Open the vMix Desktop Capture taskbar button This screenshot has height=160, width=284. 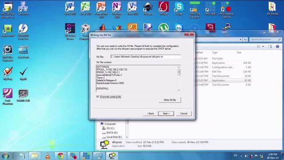[x=73, y=156]
